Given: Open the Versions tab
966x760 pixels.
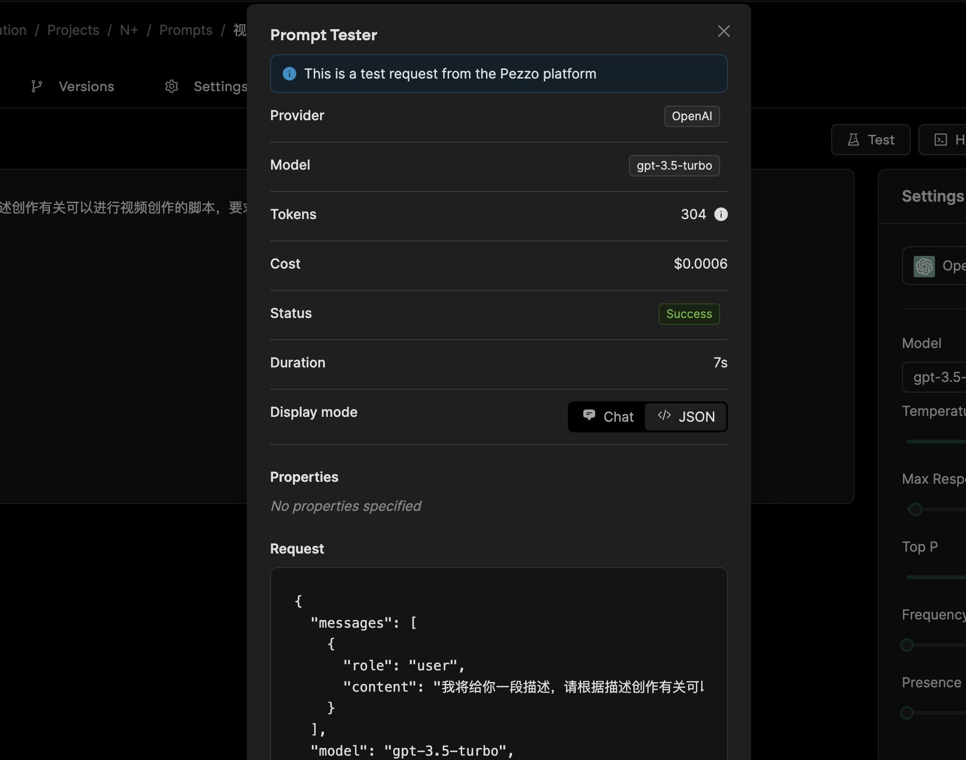Looking at the screenshot, I should 86,86.
